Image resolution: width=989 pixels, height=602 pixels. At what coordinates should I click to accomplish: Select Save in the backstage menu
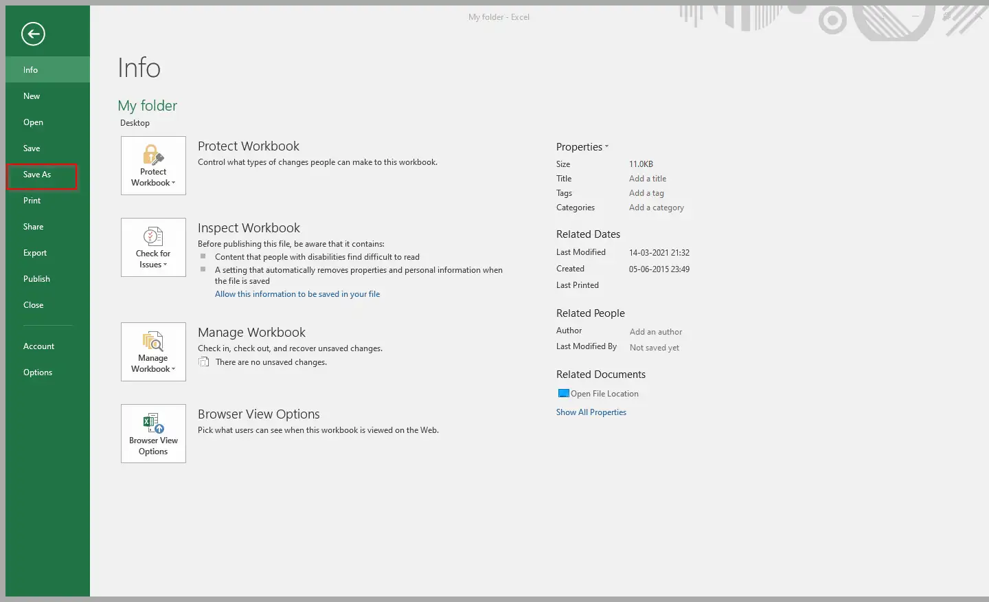[x=47, y=148]
